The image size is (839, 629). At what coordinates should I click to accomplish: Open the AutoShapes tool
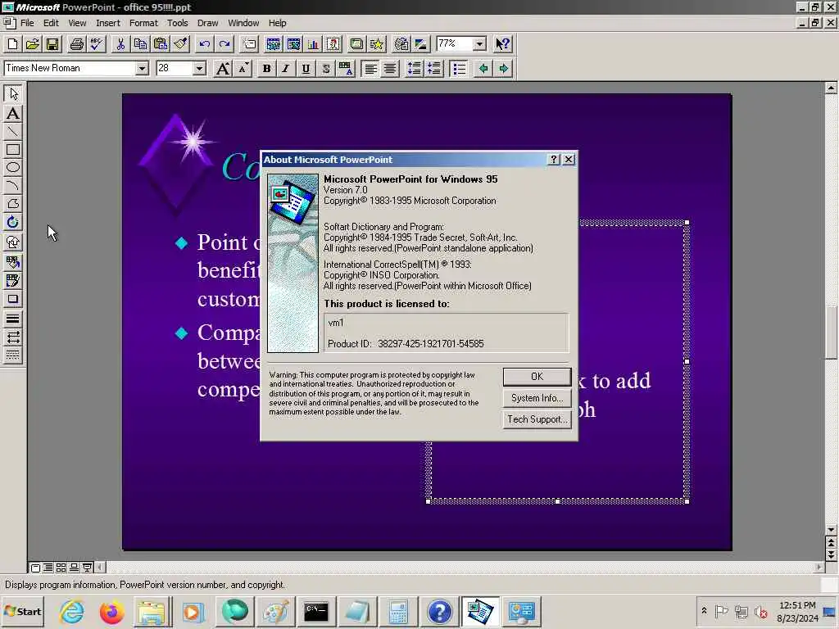[x=13, y=242]
